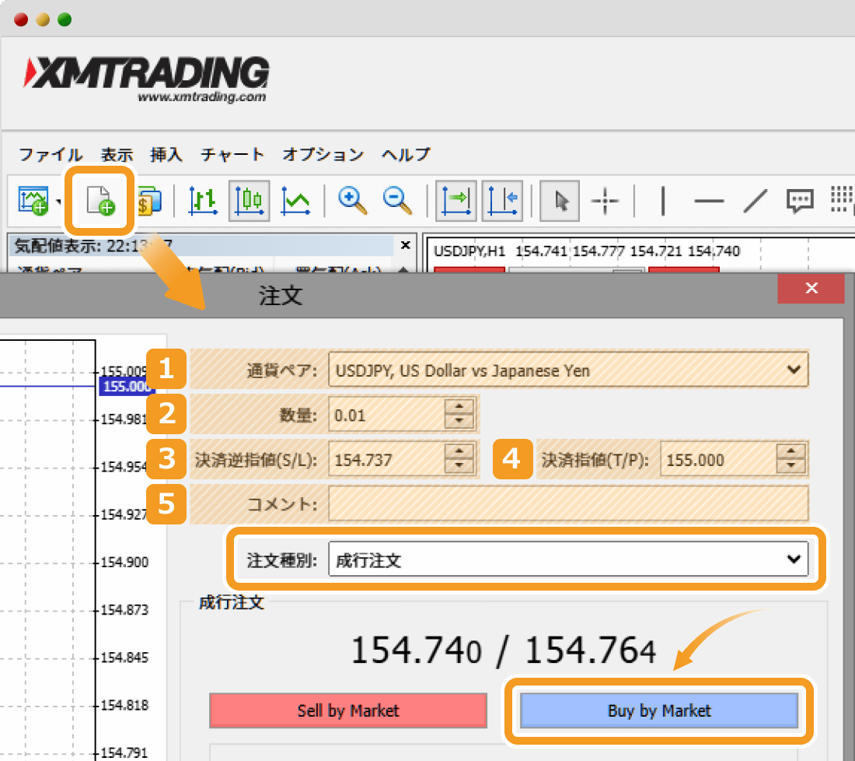Viewport: 855px width, 761px height.
Task: Click Buy by Market button
Action: coord(659,710)
